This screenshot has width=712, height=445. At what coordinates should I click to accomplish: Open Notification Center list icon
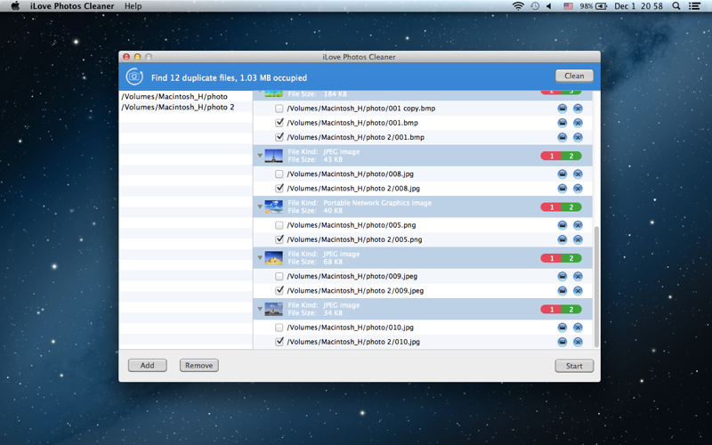point(694,6)
